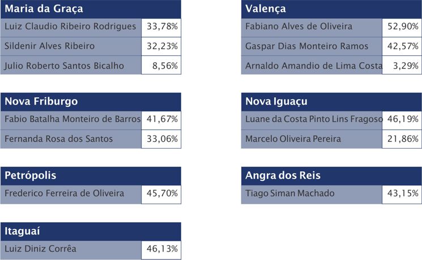Select the name Luiz Diniz Corrêa

click(40, 249)
